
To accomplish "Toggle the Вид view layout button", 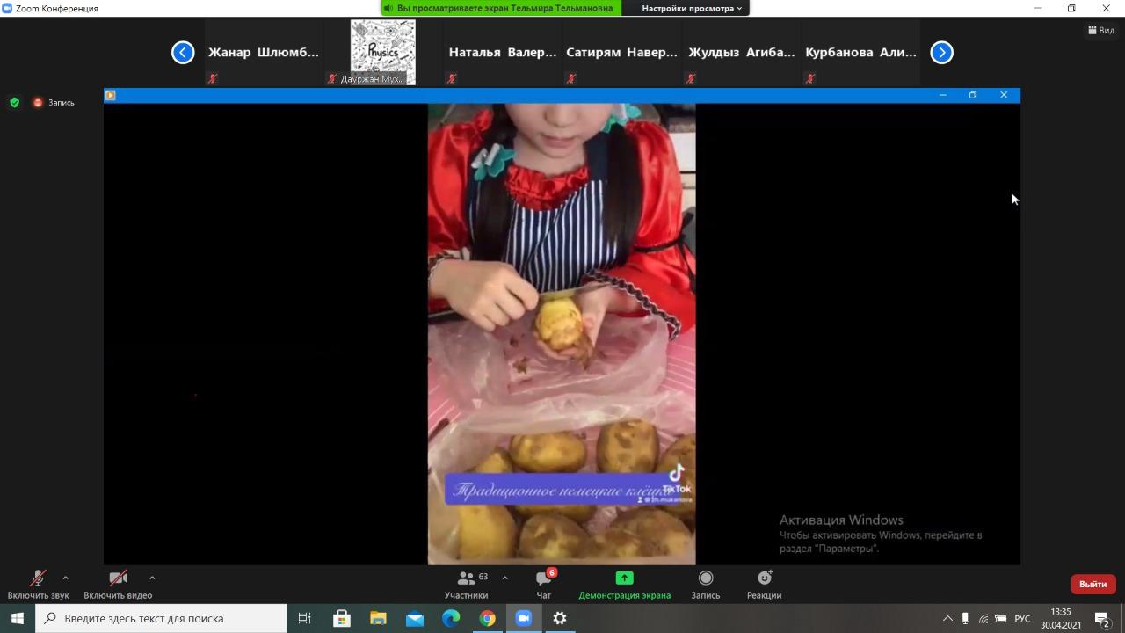I will [1101, 30].
